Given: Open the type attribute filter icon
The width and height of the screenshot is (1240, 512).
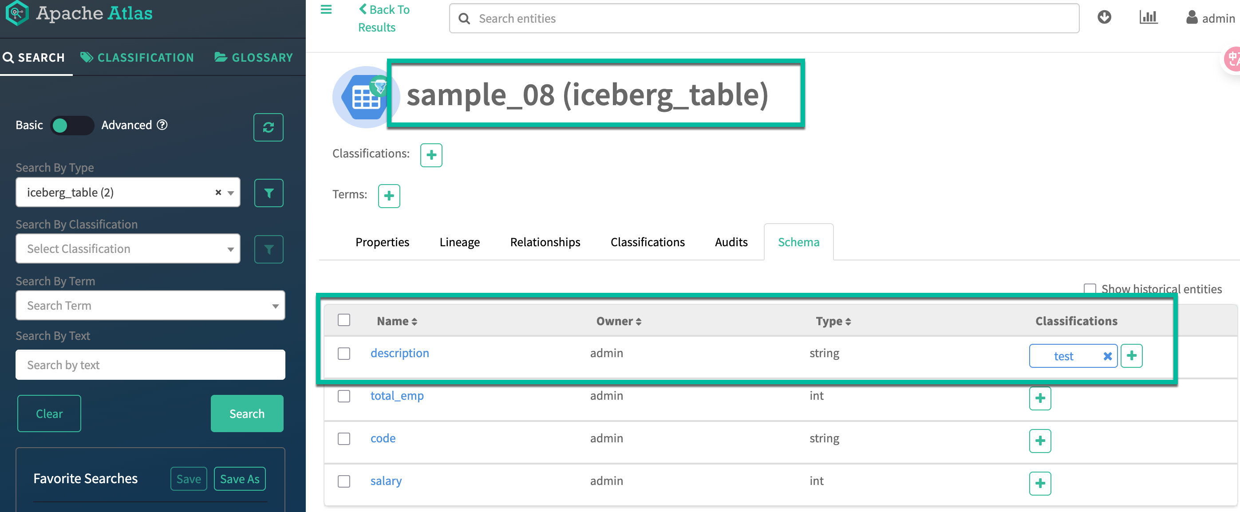Looking at the screenshot, I should click(268, 193).
